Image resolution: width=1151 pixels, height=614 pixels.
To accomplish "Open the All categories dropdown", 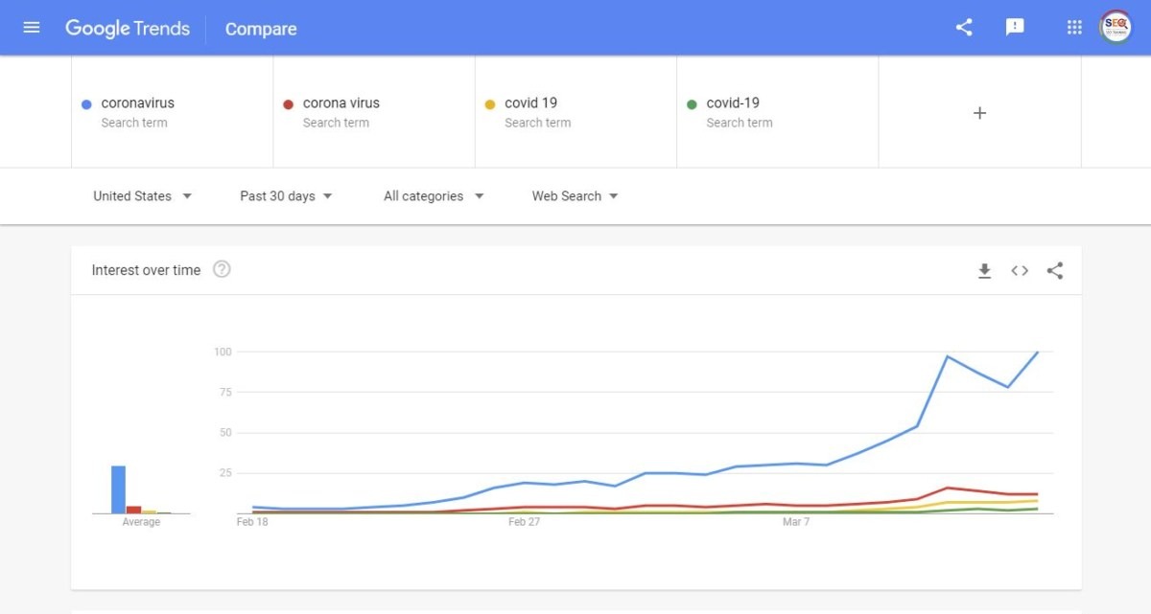I will [434, 196].
